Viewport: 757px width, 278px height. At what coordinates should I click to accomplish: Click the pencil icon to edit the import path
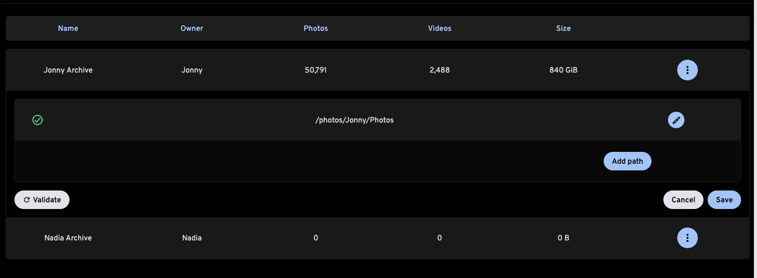676,120
